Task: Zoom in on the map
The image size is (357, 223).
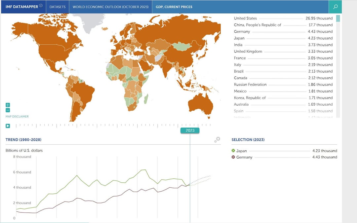Action: click(8, 105)
